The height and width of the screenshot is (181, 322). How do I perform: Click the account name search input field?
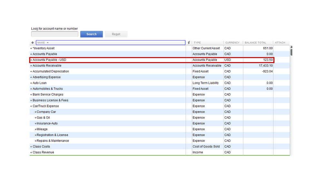(54, 34)
